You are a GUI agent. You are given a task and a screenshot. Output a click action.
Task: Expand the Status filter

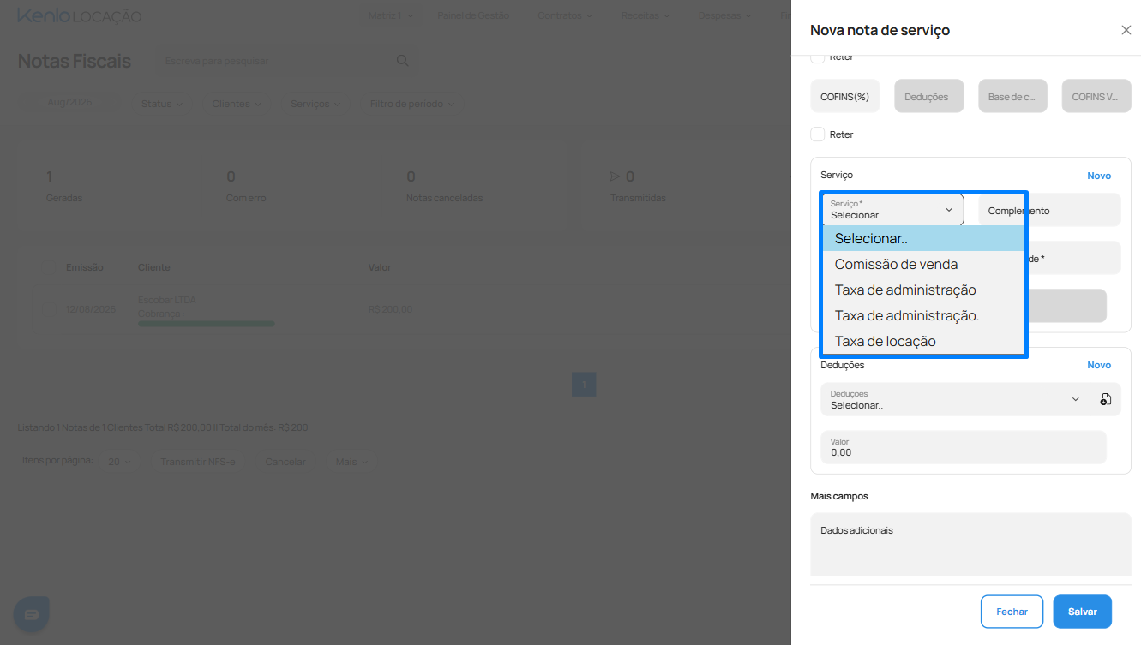coord(162,104)
